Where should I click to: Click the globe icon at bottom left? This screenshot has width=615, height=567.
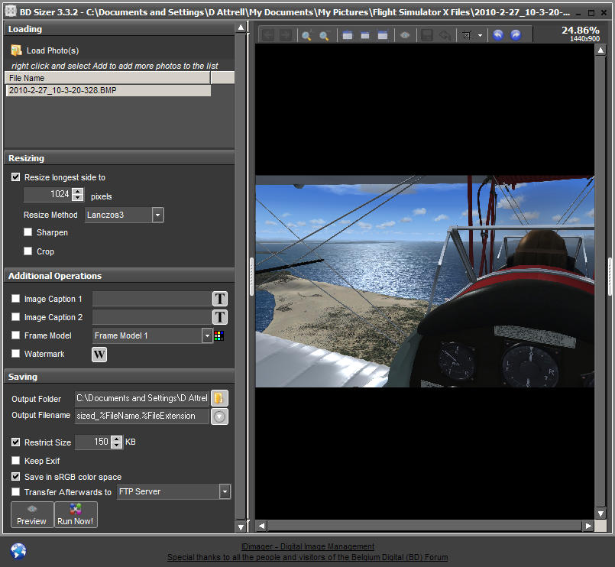(x=18, y=551)
